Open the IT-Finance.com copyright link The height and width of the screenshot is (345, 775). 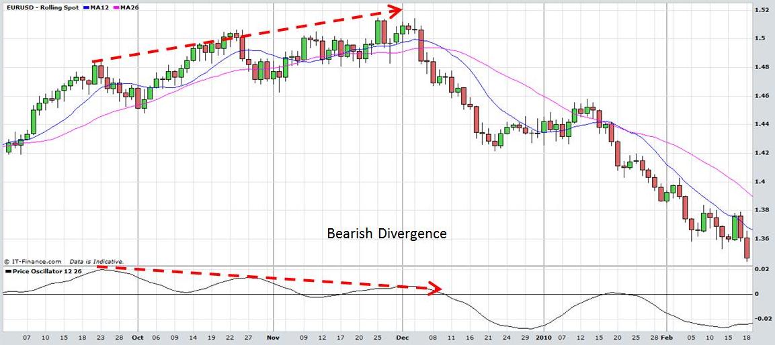pos(33,262)
